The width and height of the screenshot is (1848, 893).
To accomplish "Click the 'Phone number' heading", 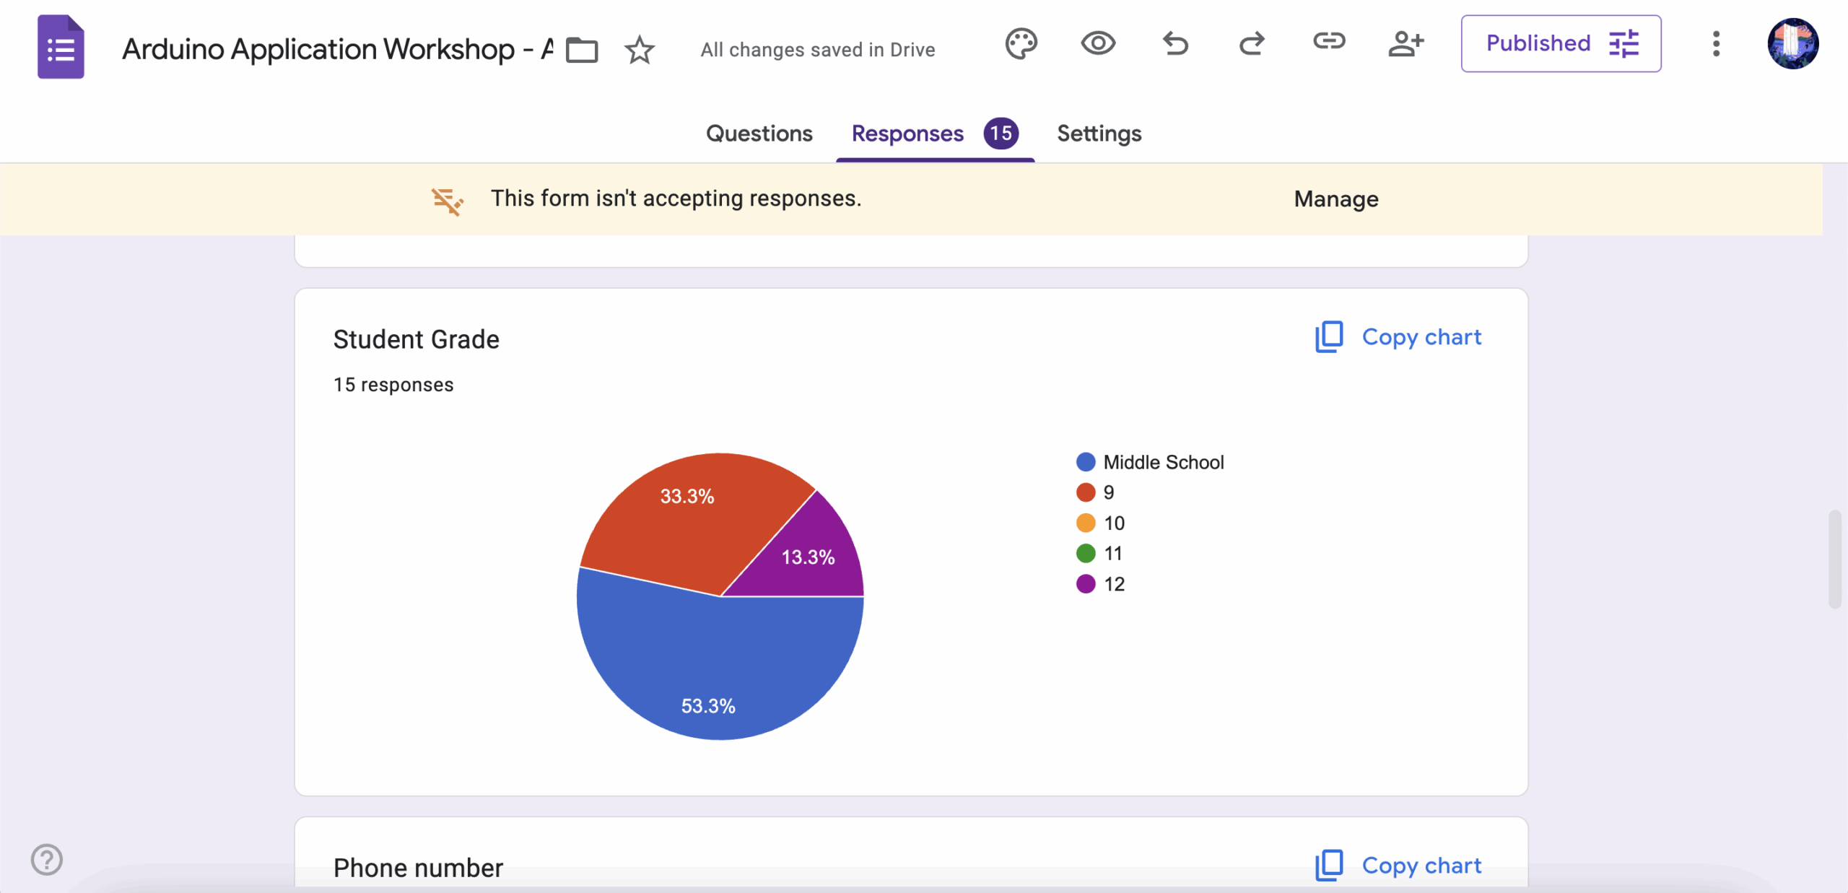I will (x=418, y=868).
